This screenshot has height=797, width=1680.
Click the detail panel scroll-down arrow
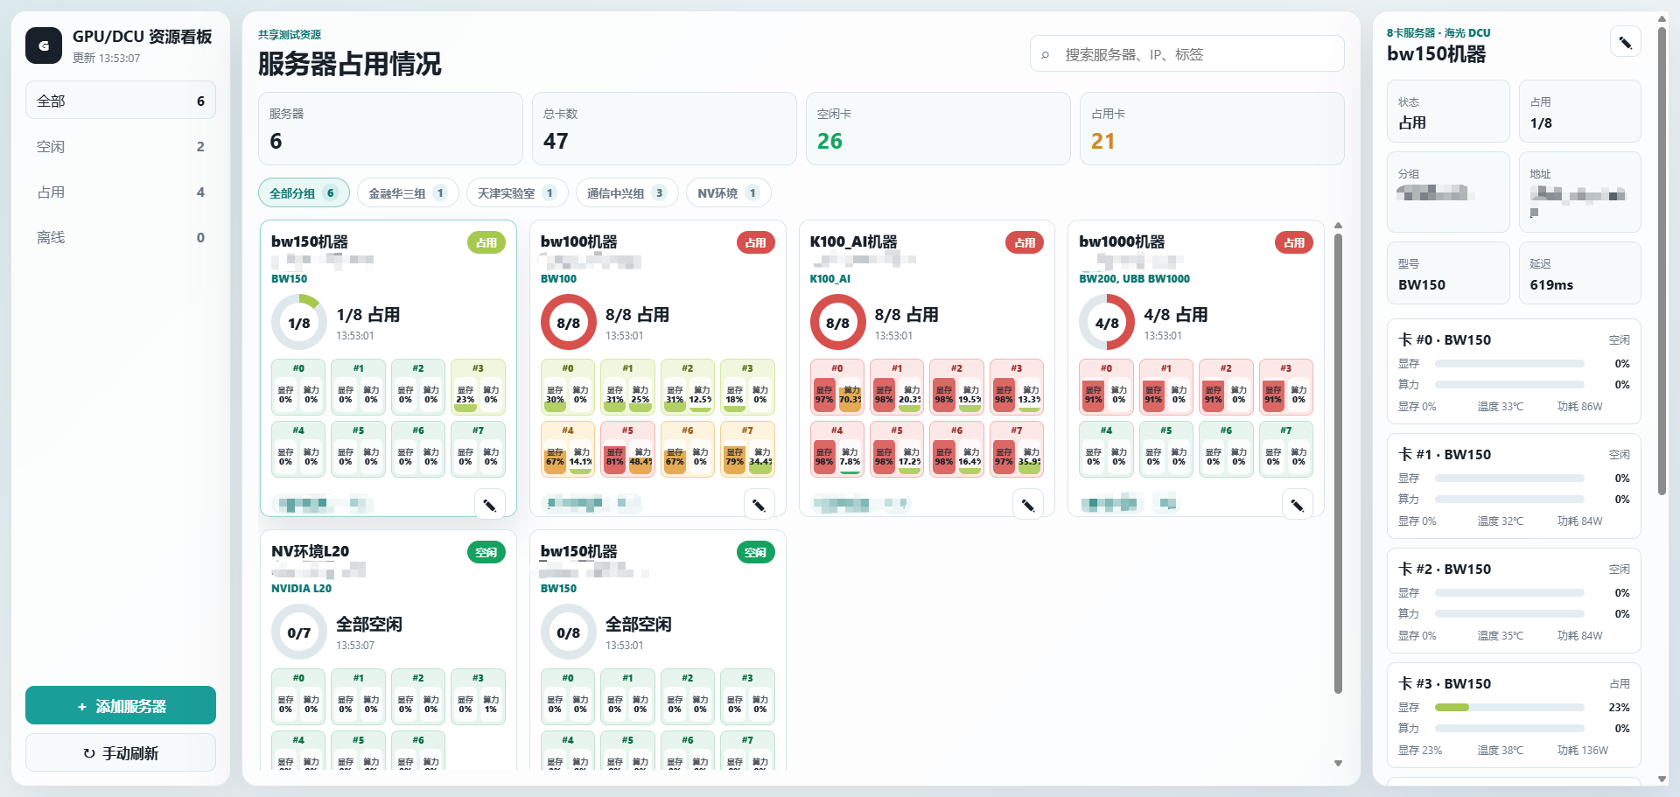click(1662, 779)
